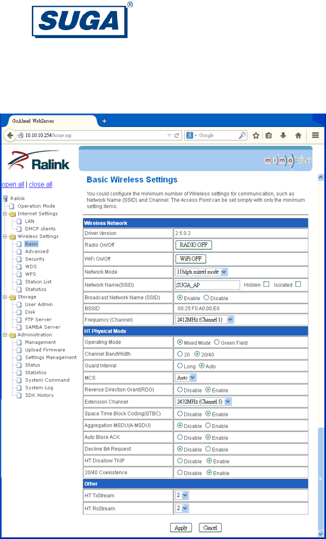Click the open all link
This screenshot has height=539, width=326.
tap(13, 184)
